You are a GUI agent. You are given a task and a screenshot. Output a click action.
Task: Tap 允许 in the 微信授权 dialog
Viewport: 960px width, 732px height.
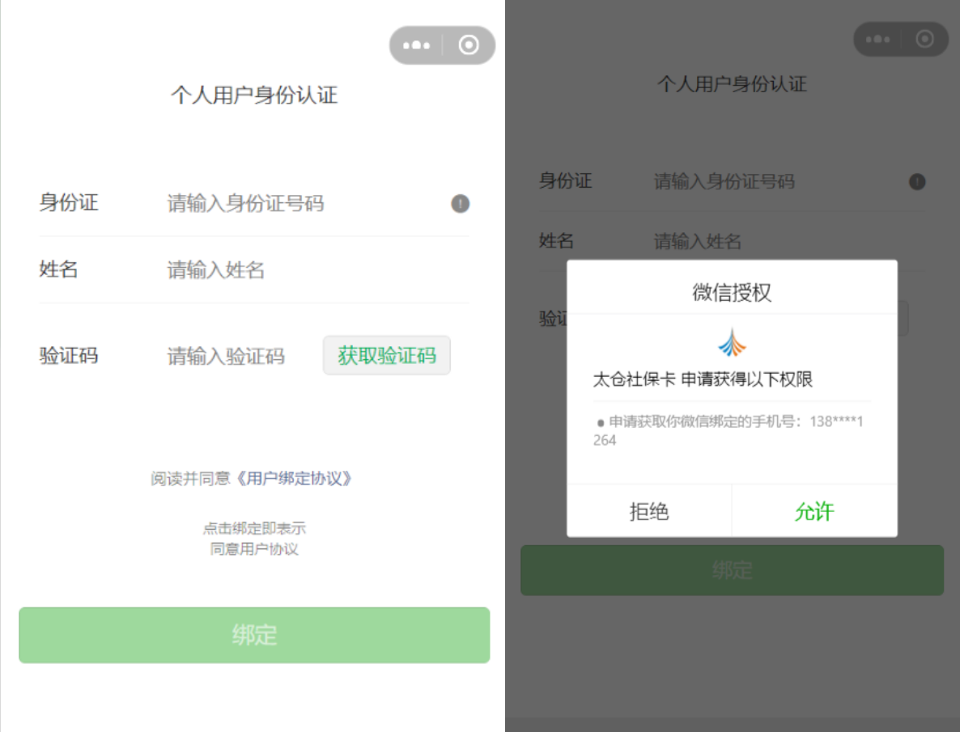click(815, 511)
